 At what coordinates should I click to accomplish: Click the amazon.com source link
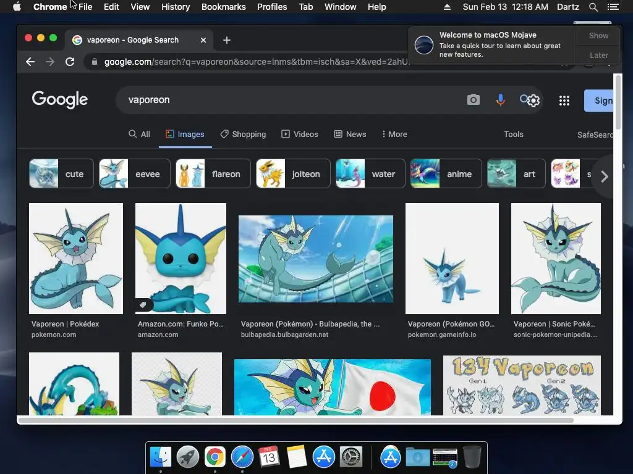[x=158, y=335]
